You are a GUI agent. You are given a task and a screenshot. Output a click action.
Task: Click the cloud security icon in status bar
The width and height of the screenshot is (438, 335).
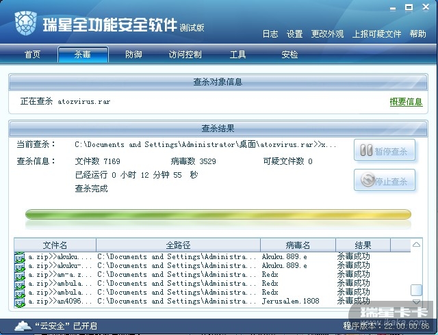click(x=23, y=325)
